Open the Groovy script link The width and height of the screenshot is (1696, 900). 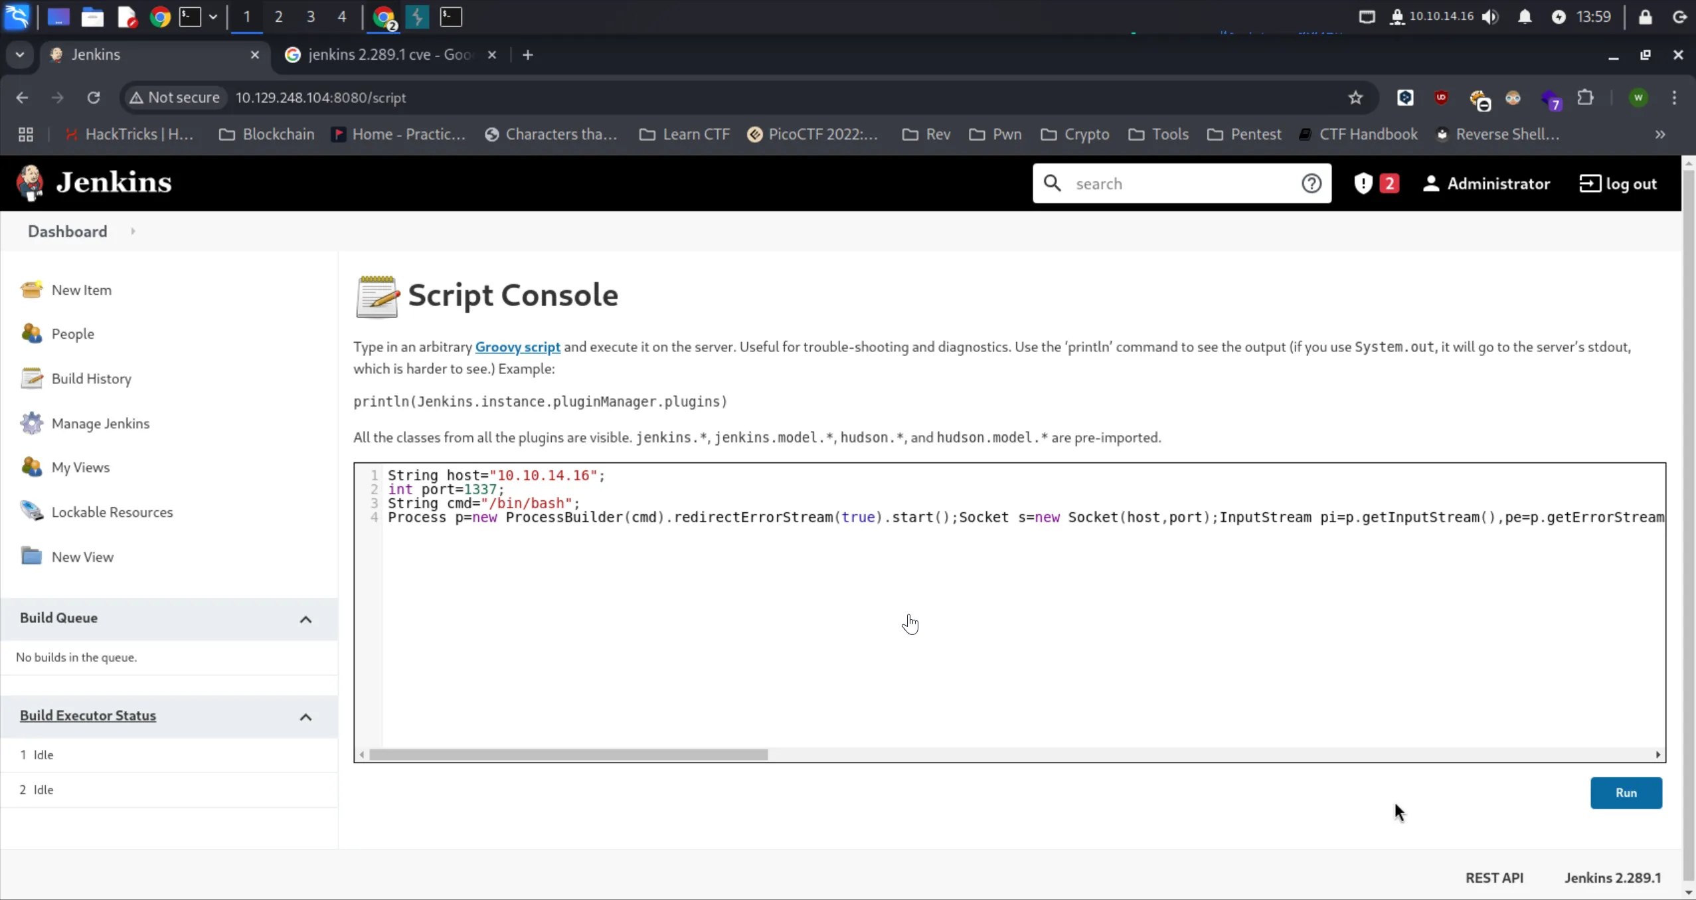pyautogui.click(x=517, y=347)
